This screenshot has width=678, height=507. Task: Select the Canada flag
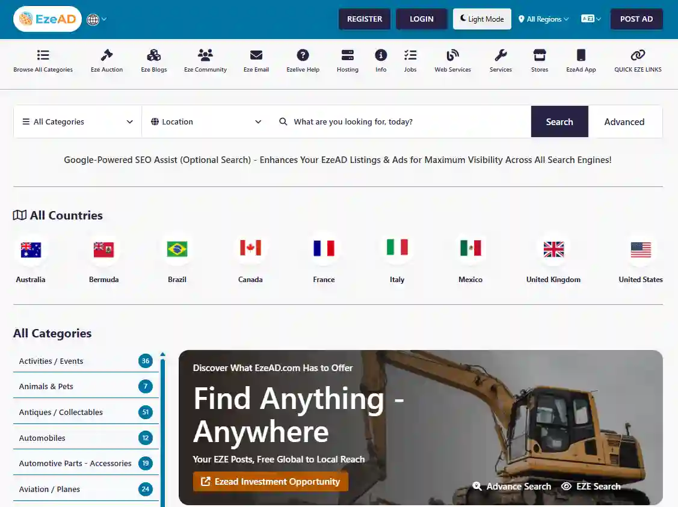click(250, 248)
